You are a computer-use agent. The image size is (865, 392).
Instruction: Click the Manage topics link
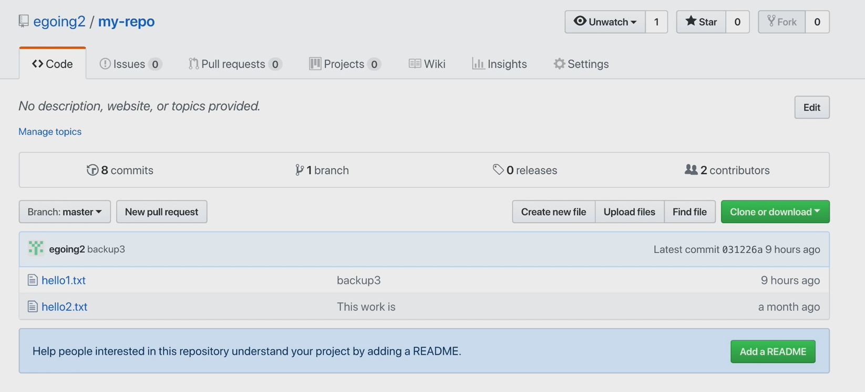point(50,132)
